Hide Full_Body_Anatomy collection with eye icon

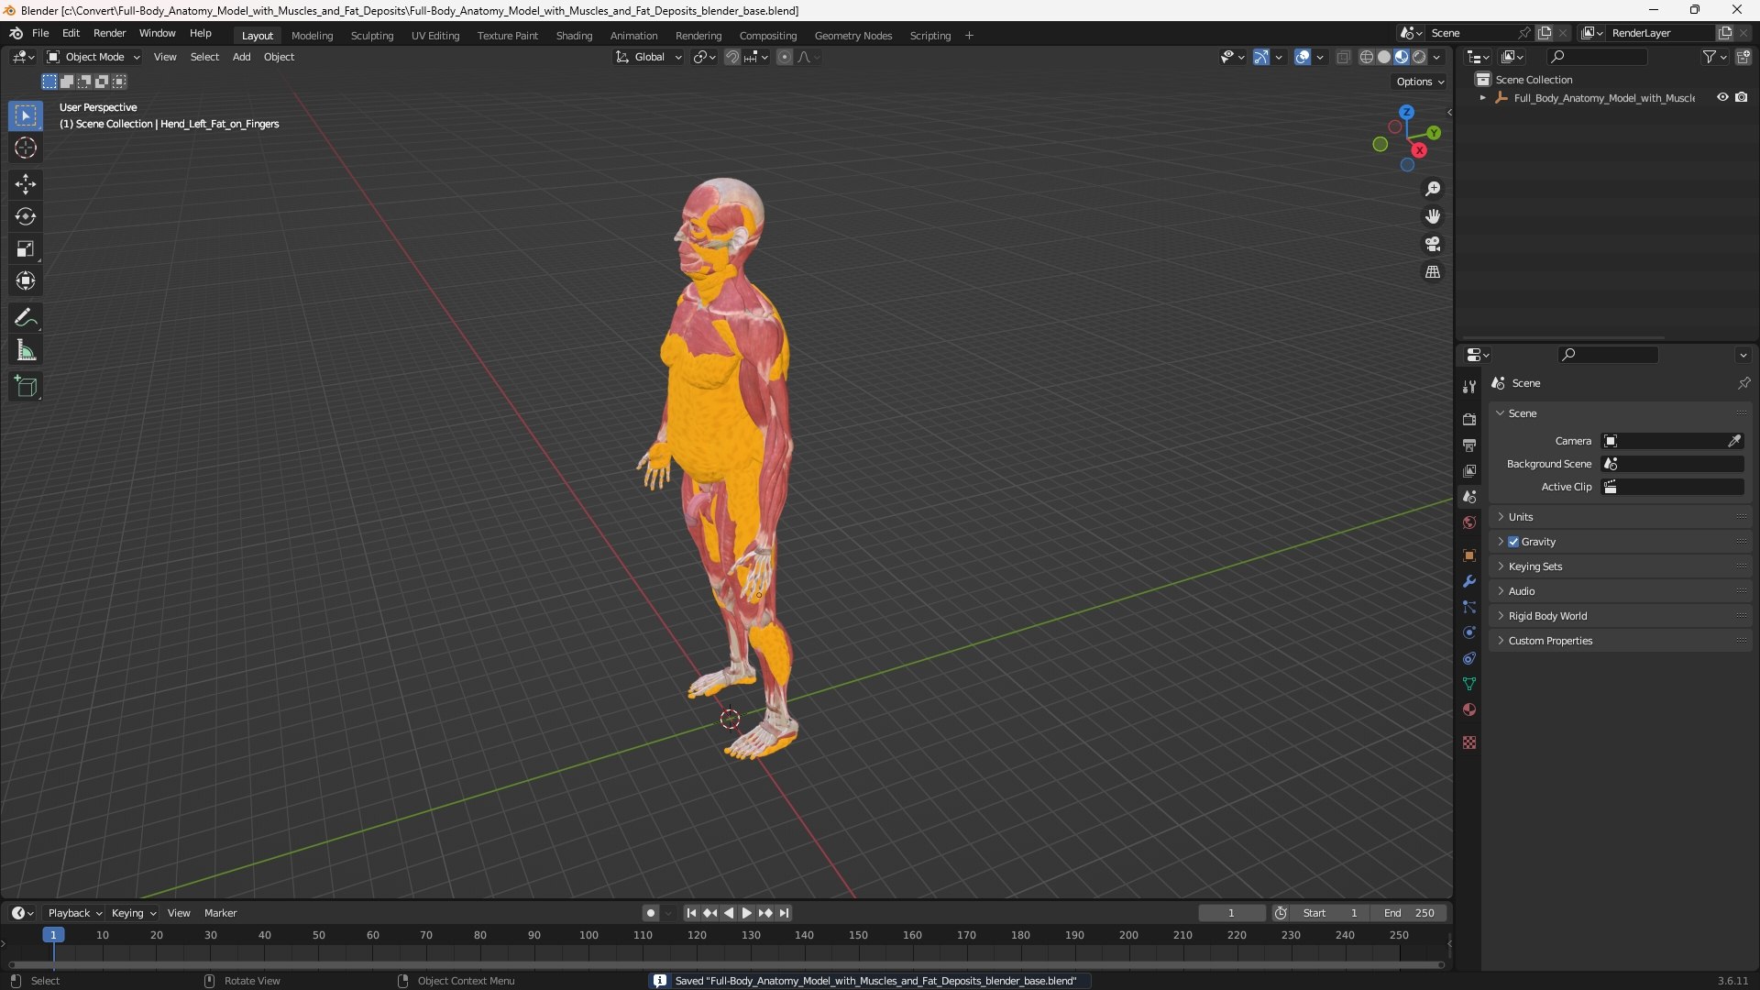tap(1722, 97)
